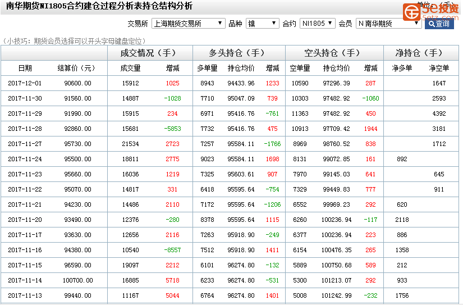Open the 会员 dropdown showing N 南华期货
This screenshot has width=463, height=305.
pyautogui.click(x=389, y=24)
